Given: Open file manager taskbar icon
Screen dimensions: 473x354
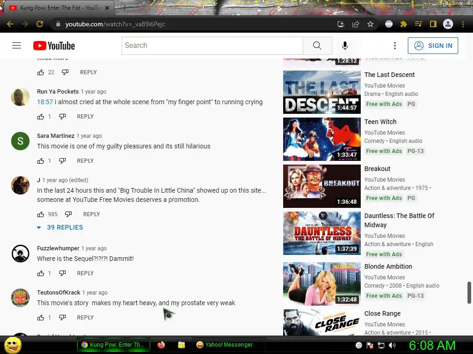Looking at the screenshot, I should pyautogui.click(x=181, y=345).
